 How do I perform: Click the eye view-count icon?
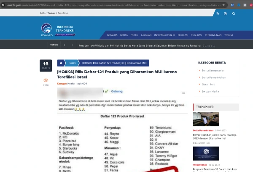pyautogui.click(x=46, y=80)
